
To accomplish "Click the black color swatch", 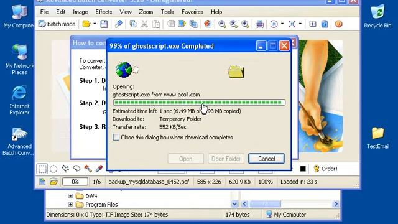I will pos(303,169).
